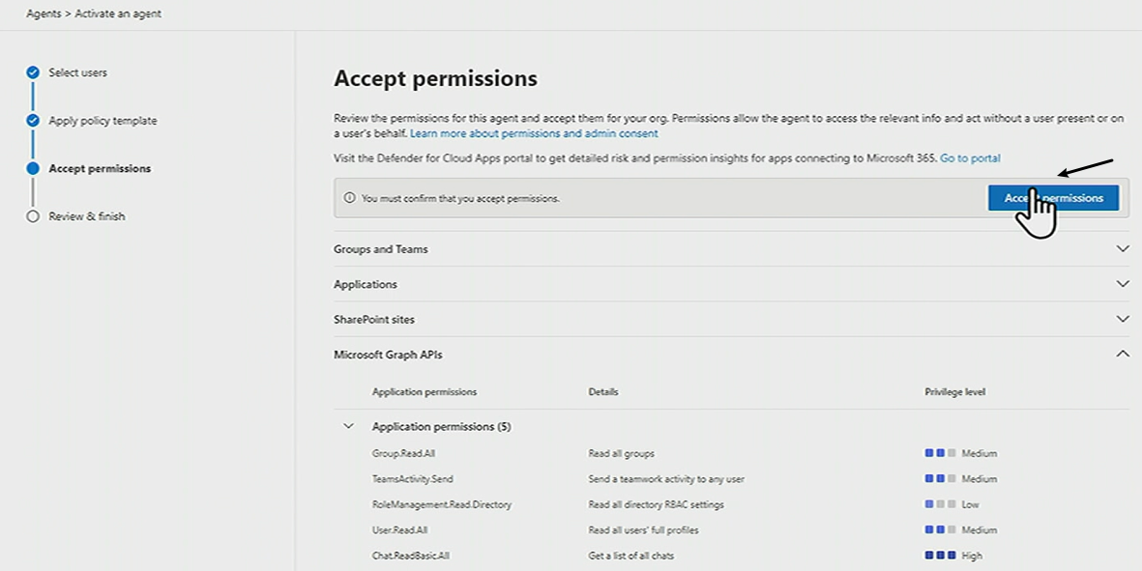
Task: Click the Details column header
Action: click(x=603, y=391)
